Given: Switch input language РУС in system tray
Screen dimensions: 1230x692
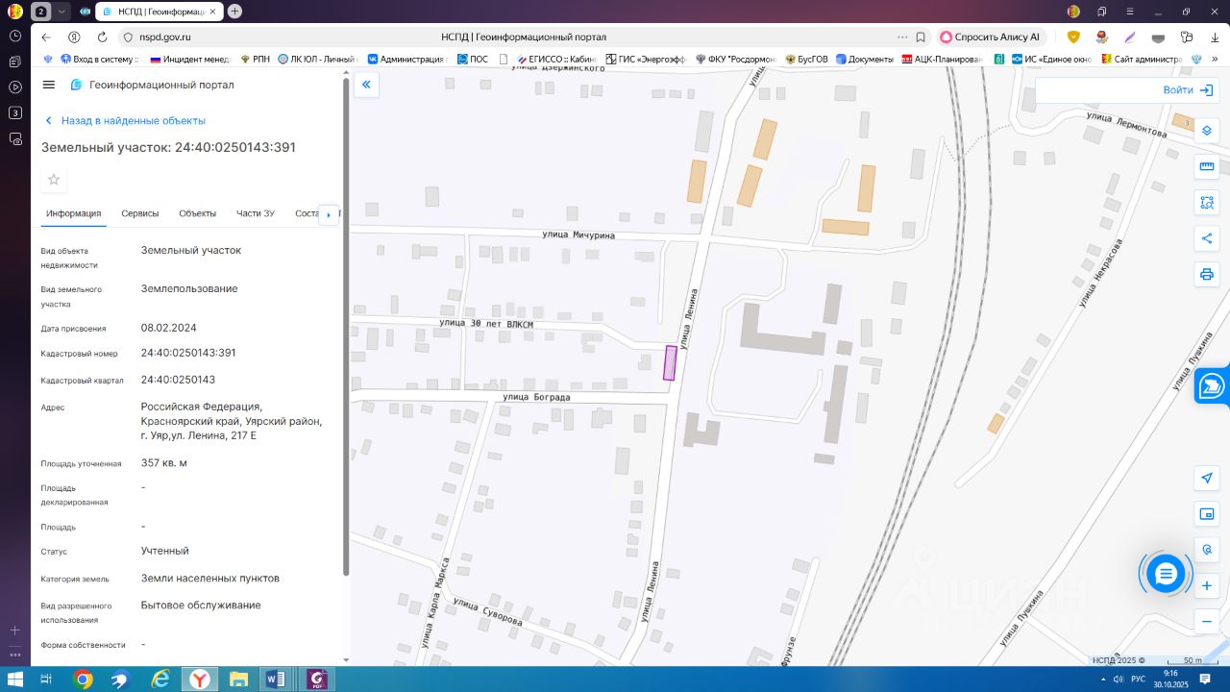Looking at the screenshot, I should [1138, 680].
